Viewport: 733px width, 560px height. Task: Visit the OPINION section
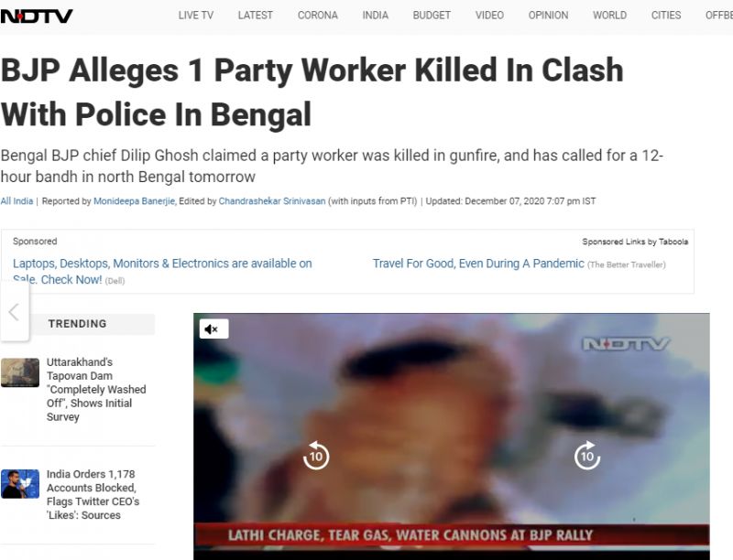coord(548,16)
